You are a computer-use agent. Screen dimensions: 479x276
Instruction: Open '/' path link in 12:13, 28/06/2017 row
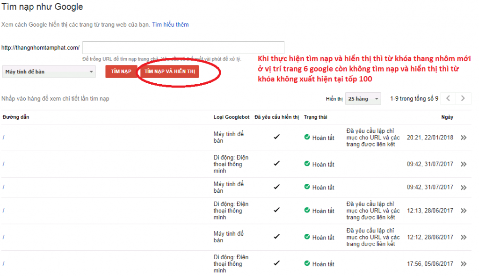(3, 211)
